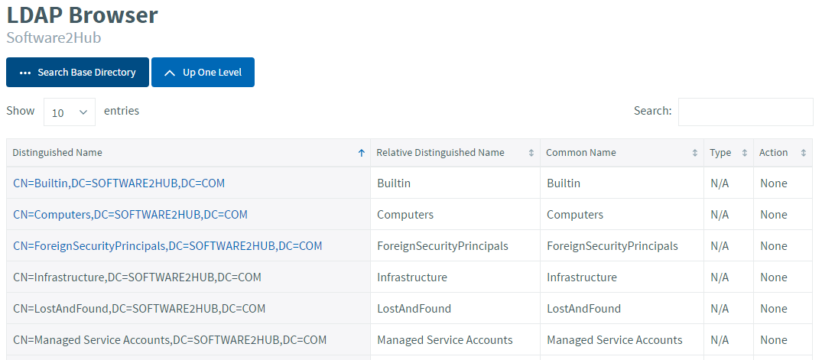
Task: Click the Common Name column header
Action: (581, 153)
